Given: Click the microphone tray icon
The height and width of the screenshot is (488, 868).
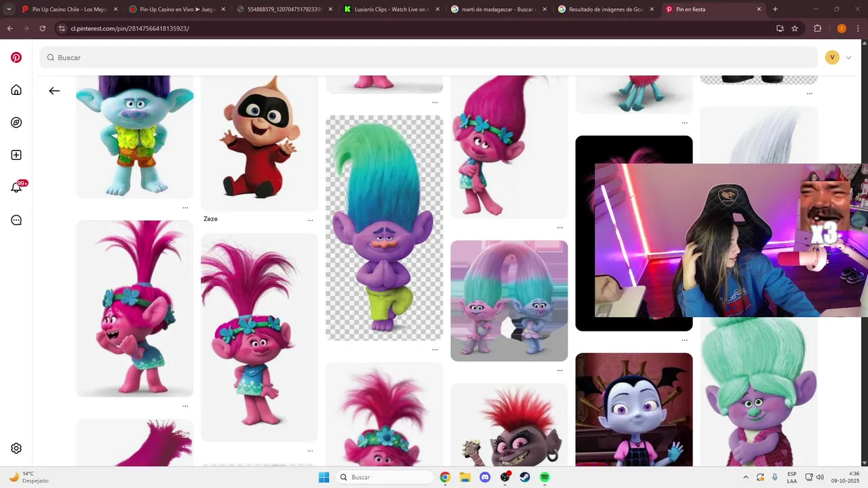Looking at the screenshot, I should coord(775,477).
